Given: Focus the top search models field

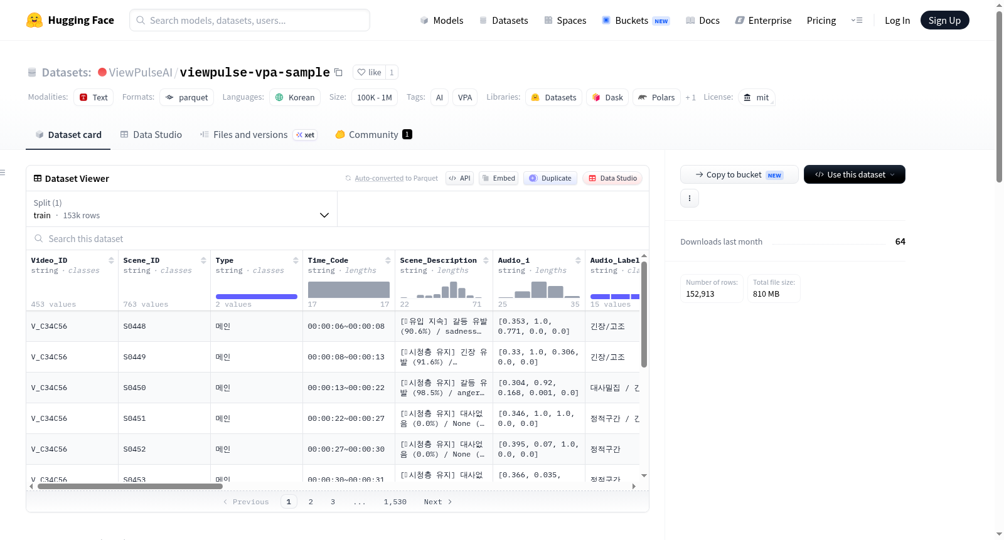Looking at the screenshot, I should 250,20.
